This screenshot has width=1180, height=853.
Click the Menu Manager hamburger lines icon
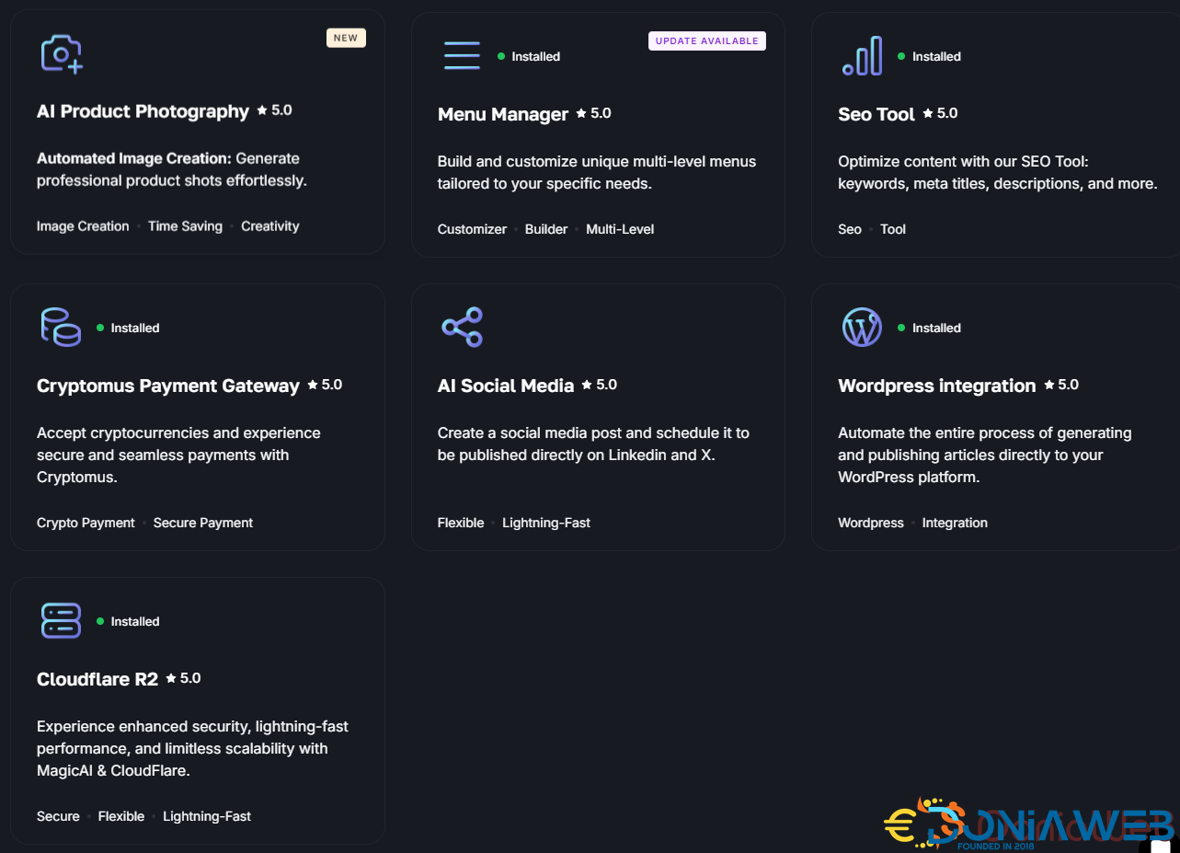(462, 56)
